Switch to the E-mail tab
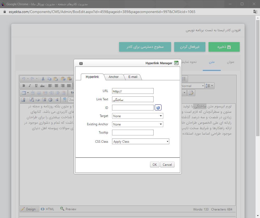The height and width of the screenshot is (218, 260). click(133, 77)
